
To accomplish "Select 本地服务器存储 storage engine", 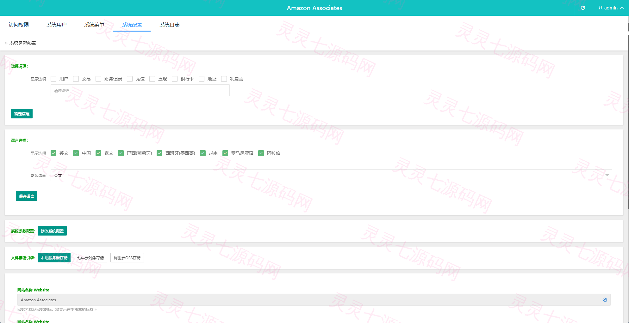I will [x=54, y=258].
